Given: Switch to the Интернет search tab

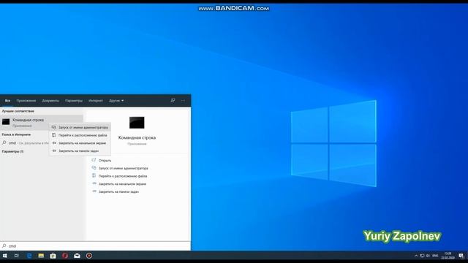Looking at the screenshot, I should pos(96,101).
